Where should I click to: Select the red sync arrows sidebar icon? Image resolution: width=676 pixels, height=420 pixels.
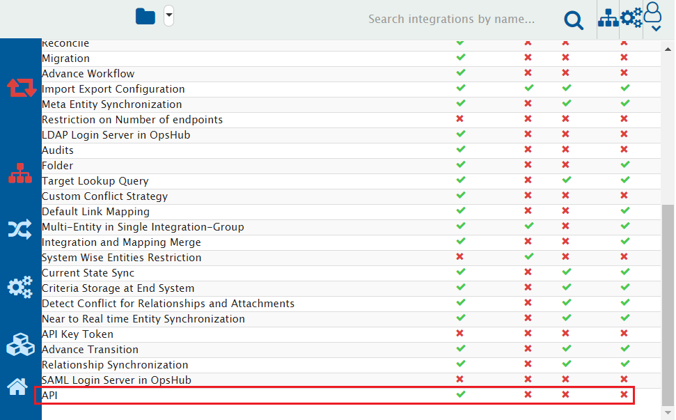(x=21, y=88)
